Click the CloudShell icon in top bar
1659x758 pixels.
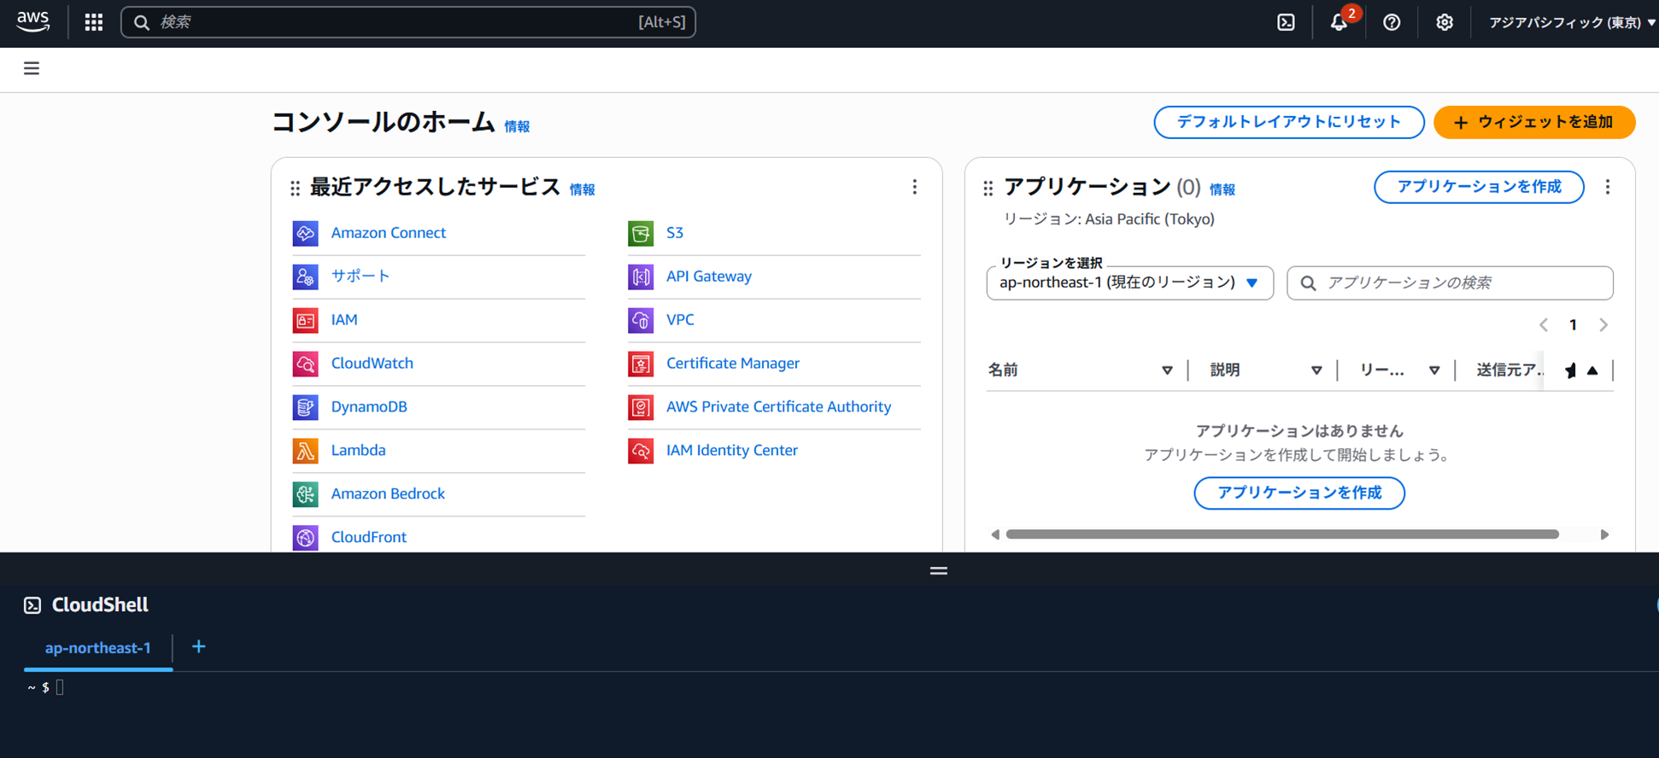1286,22
